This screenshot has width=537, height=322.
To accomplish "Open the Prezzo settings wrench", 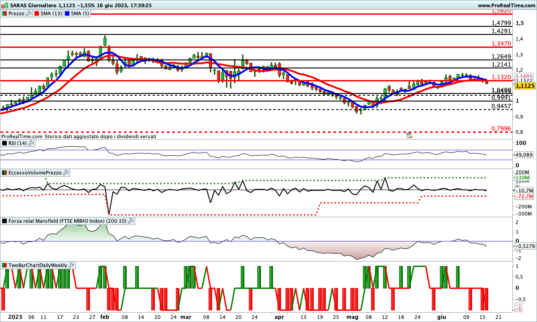I will click(29, 13).
